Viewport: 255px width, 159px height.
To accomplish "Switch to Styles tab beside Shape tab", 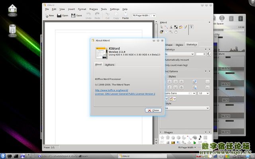I will coord(179,45).
